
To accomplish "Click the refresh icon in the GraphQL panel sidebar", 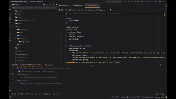I will pyautogui.click(x=13, y=76).
